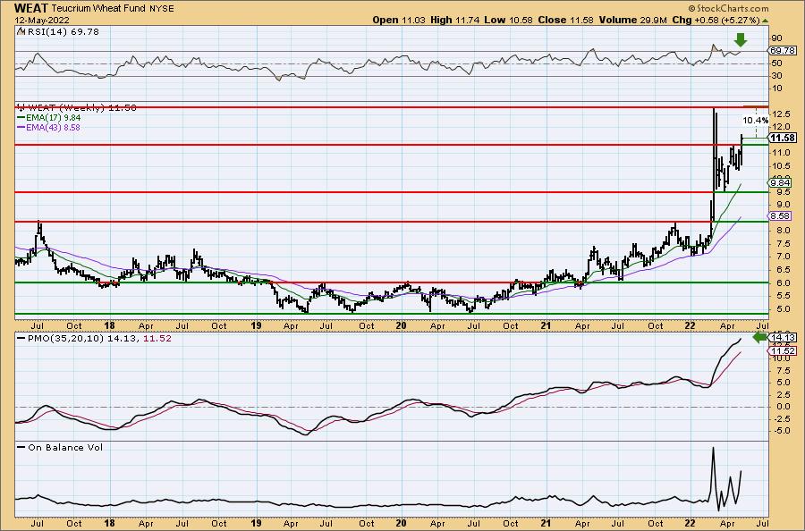This screenshot has height=531, width=805.
Task: Click the 8.58 EMA value tag
Action: 781,216
